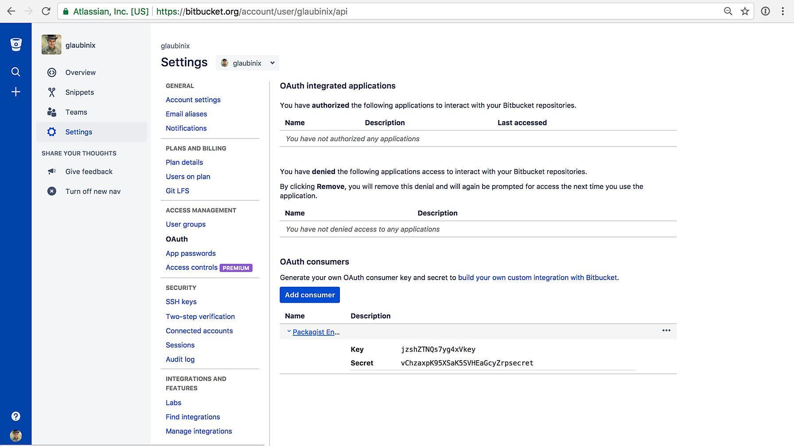Click the browser zoom magnifier icon
Screen dimensions: 794x446
click(728, 11)
